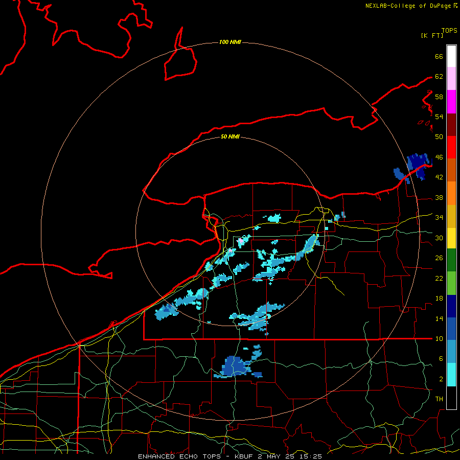Click the dark navy echo at far right
460x460 pixels.
point(419,165)
